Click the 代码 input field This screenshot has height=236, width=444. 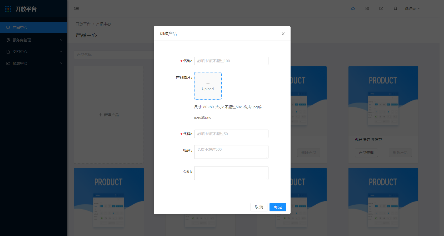click(x=231, y=134)
